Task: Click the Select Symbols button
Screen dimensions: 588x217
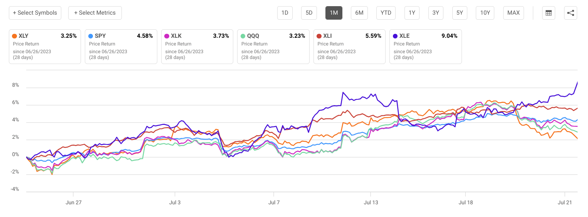Action: 35,13
